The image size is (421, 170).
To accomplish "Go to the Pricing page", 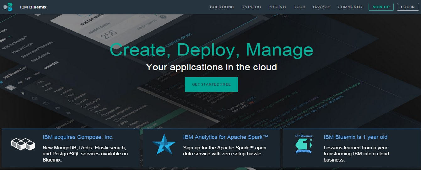I will click(277, 7).
